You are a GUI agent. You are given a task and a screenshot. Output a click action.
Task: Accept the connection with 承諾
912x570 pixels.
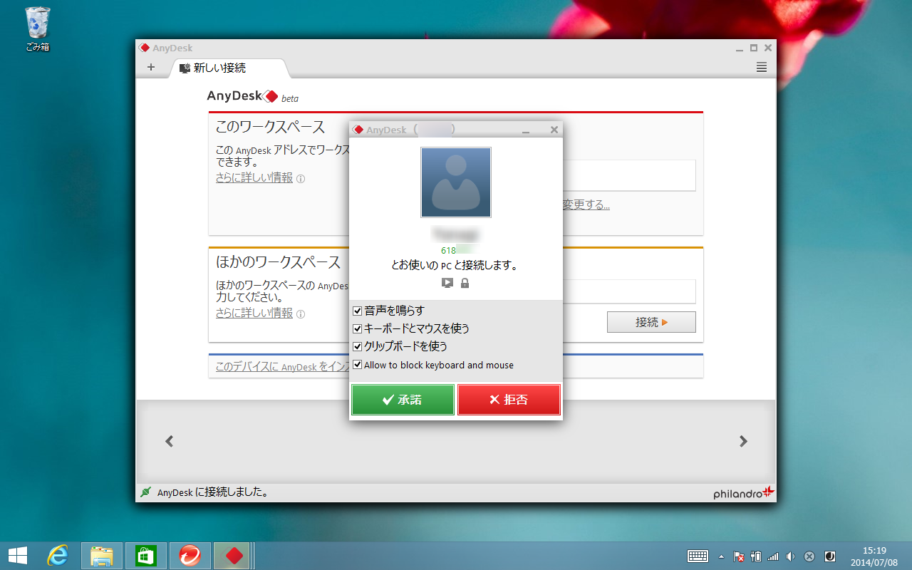(403, 400)
